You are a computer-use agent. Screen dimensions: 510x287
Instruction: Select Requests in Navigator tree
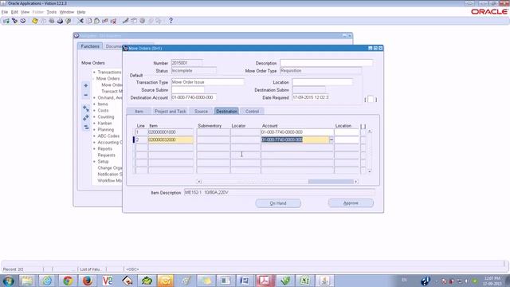(106, 155)
